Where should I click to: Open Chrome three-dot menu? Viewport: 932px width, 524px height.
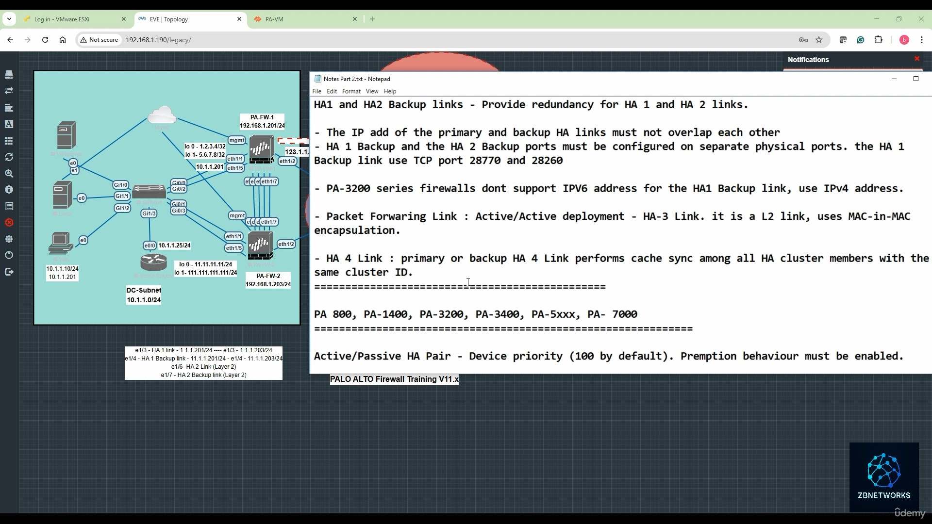922,40
